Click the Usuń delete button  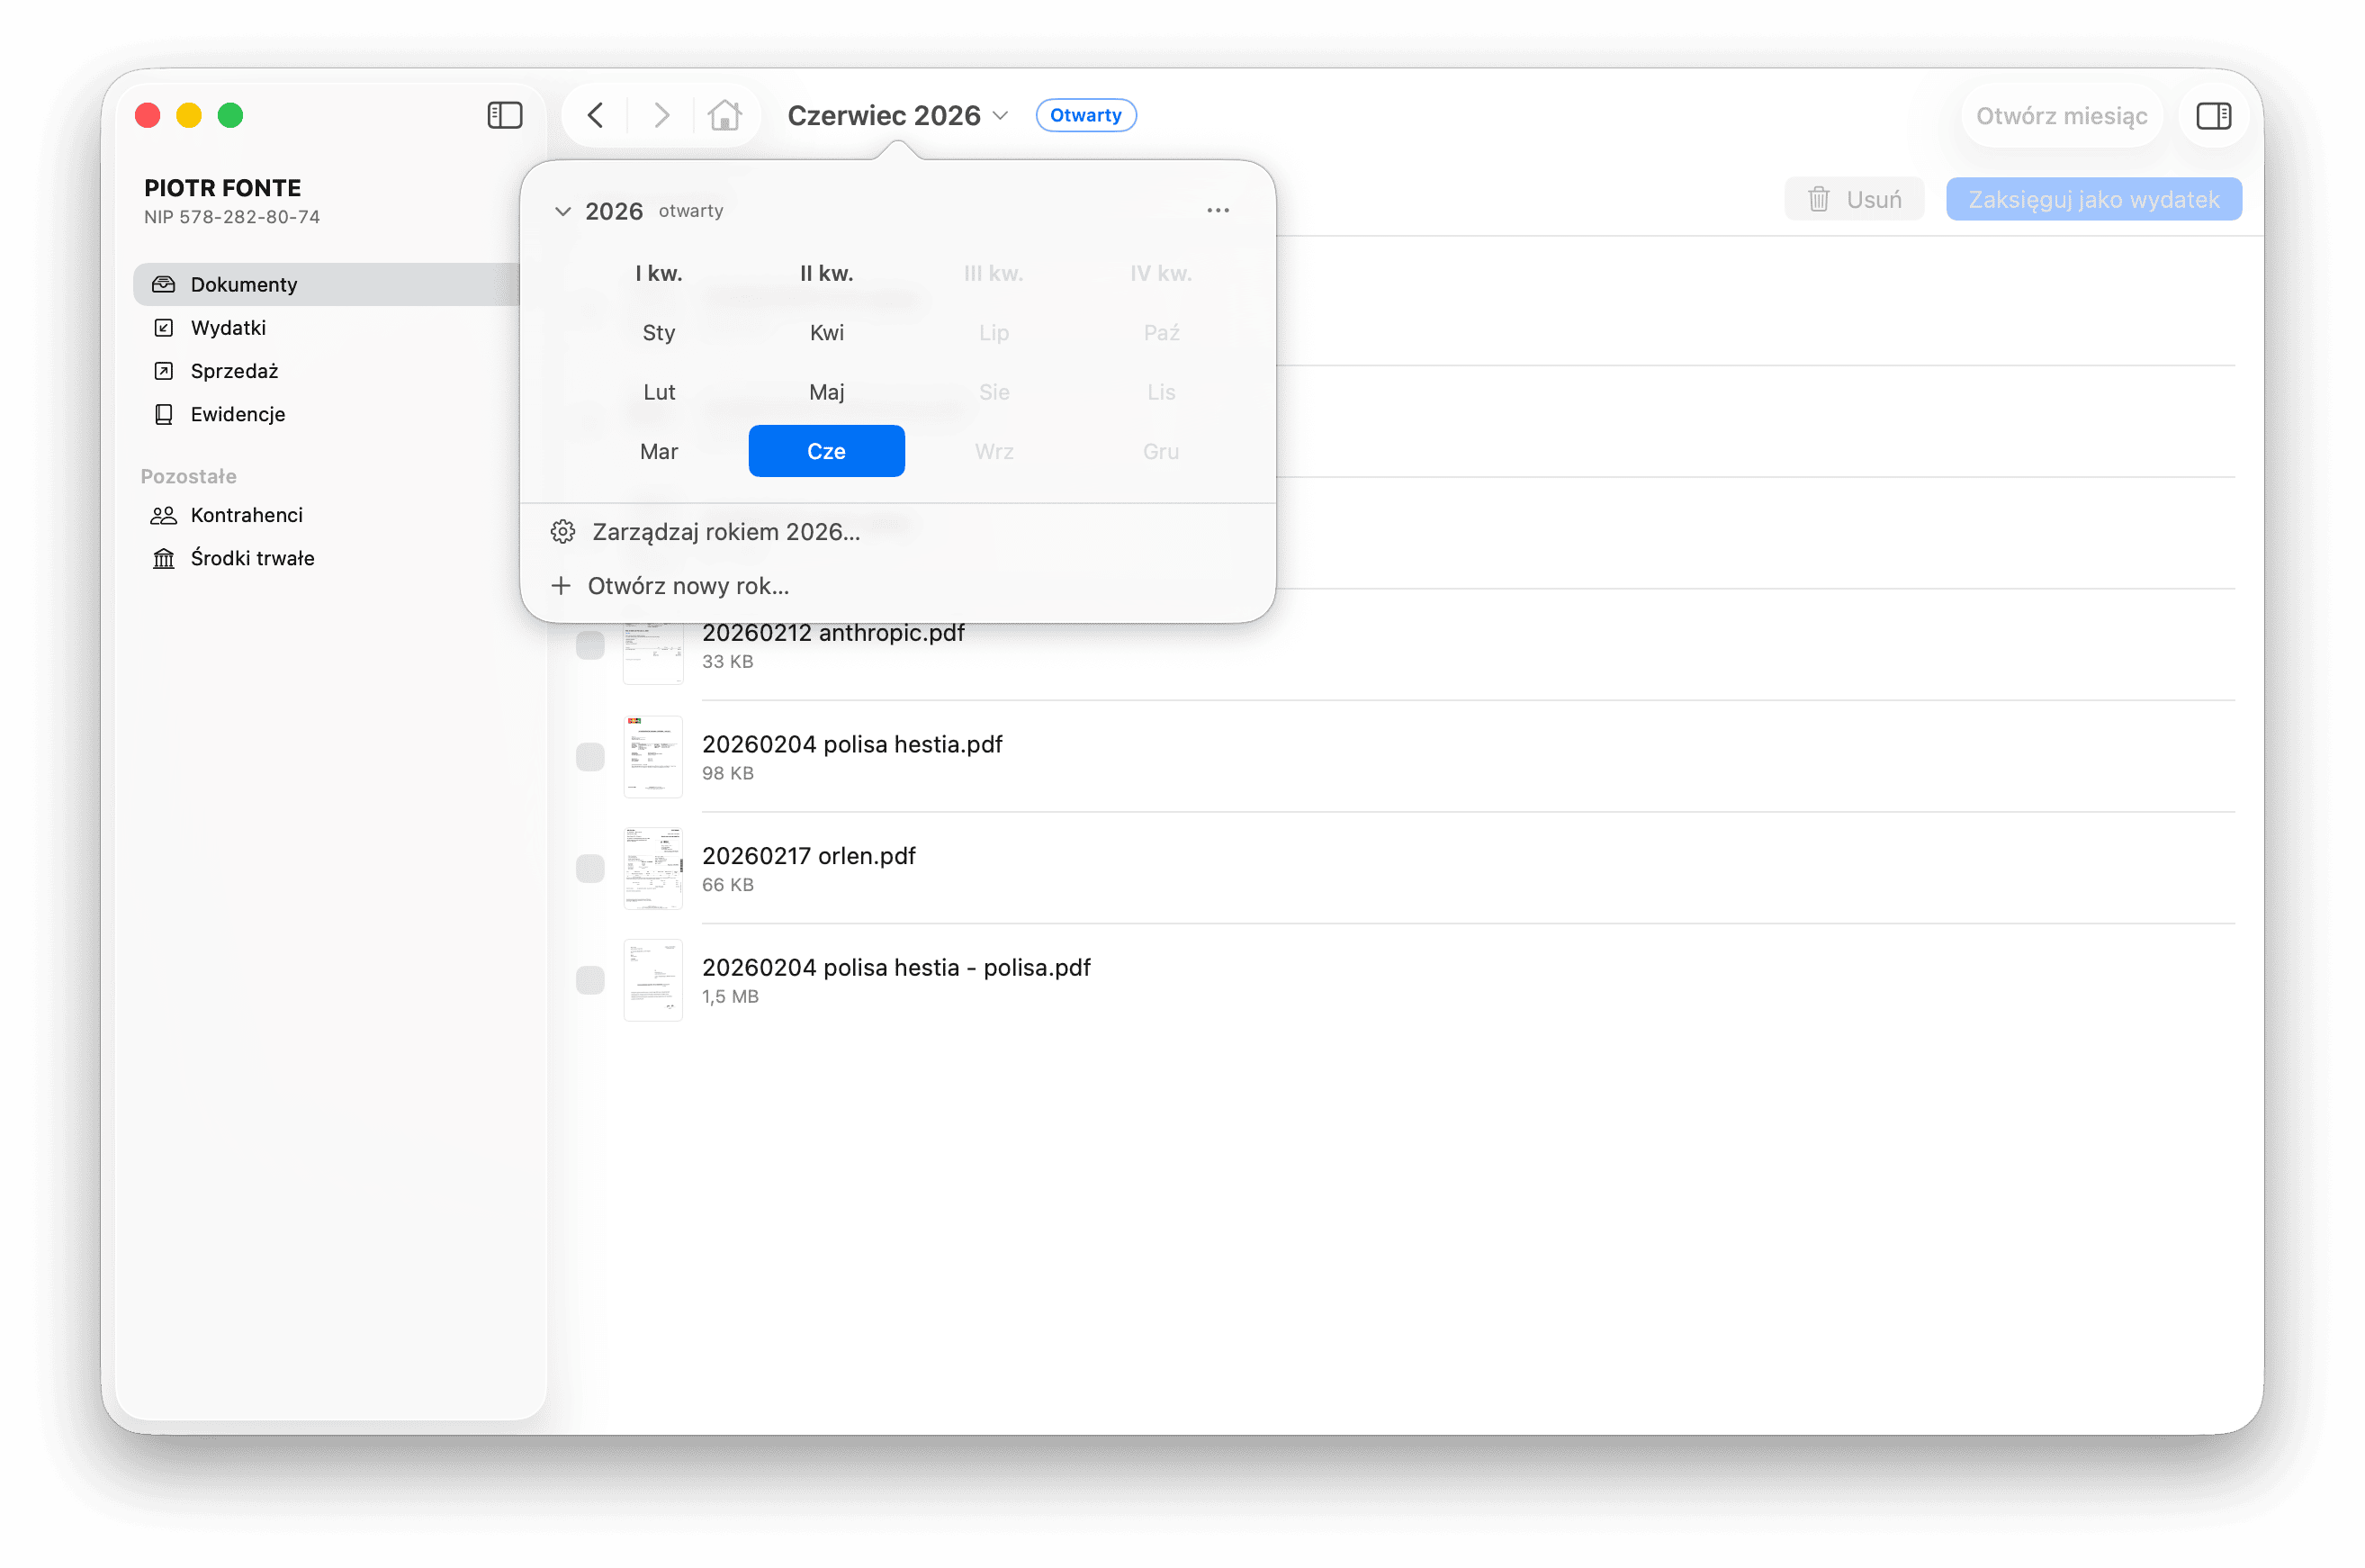pyautogui.click(x=1854, y=199)
